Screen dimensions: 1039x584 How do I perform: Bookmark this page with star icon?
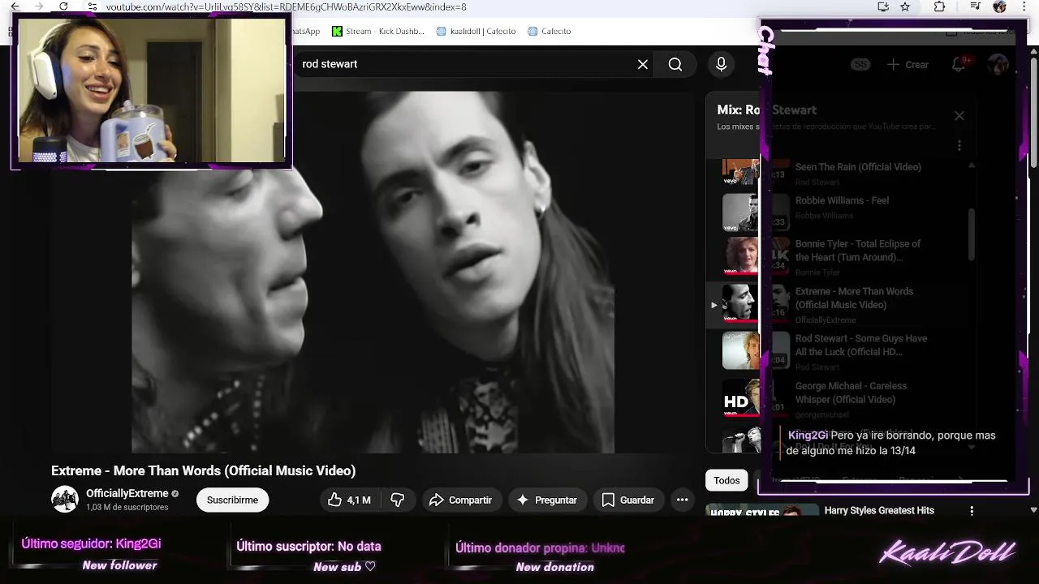(905, 6)
